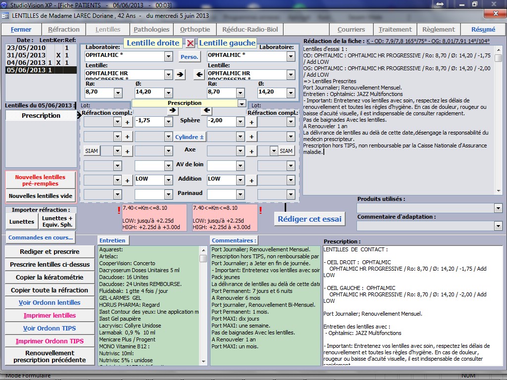Click the left SIAM button on Axe row
The height and width of the screenshot is (380, 507).
coord(92,151)
